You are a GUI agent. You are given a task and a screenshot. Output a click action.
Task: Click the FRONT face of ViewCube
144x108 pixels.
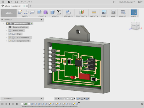[134, 26]
